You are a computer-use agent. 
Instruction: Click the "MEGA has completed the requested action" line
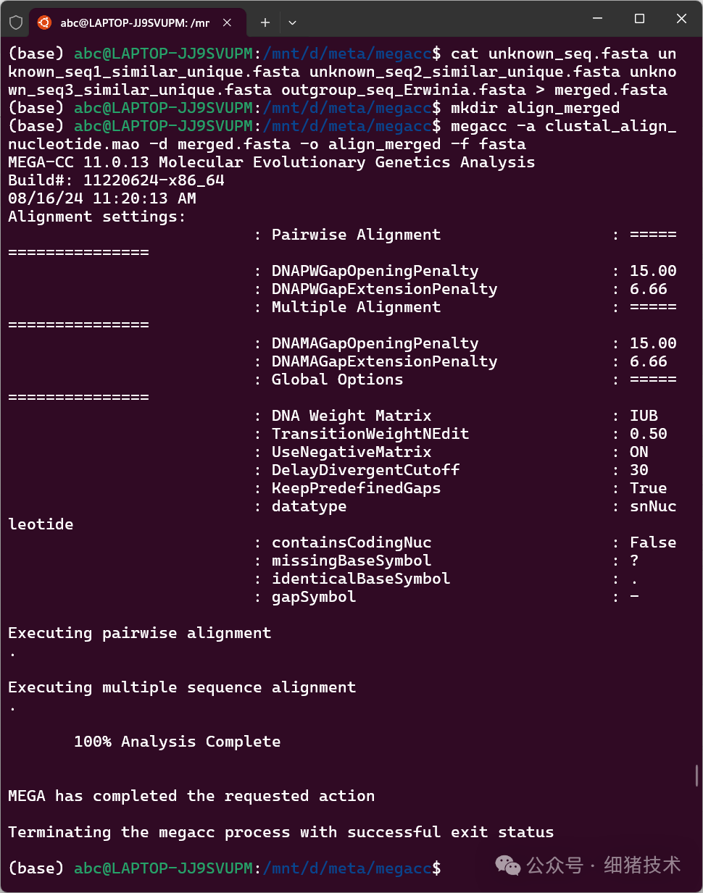(191, 796)
